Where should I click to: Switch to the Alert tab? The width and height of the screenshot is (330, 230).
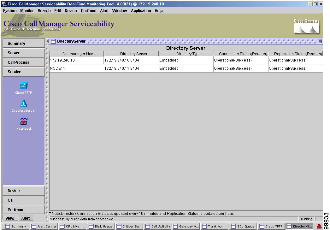click(x=26, y=218)
